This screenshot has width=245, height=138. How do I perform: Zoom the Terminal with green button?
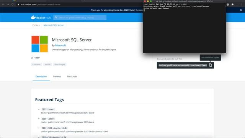click(x=151, y=1)
